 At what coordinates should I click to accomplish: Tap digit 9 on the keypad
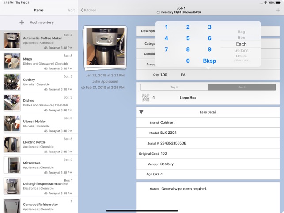tap(209, 49)
